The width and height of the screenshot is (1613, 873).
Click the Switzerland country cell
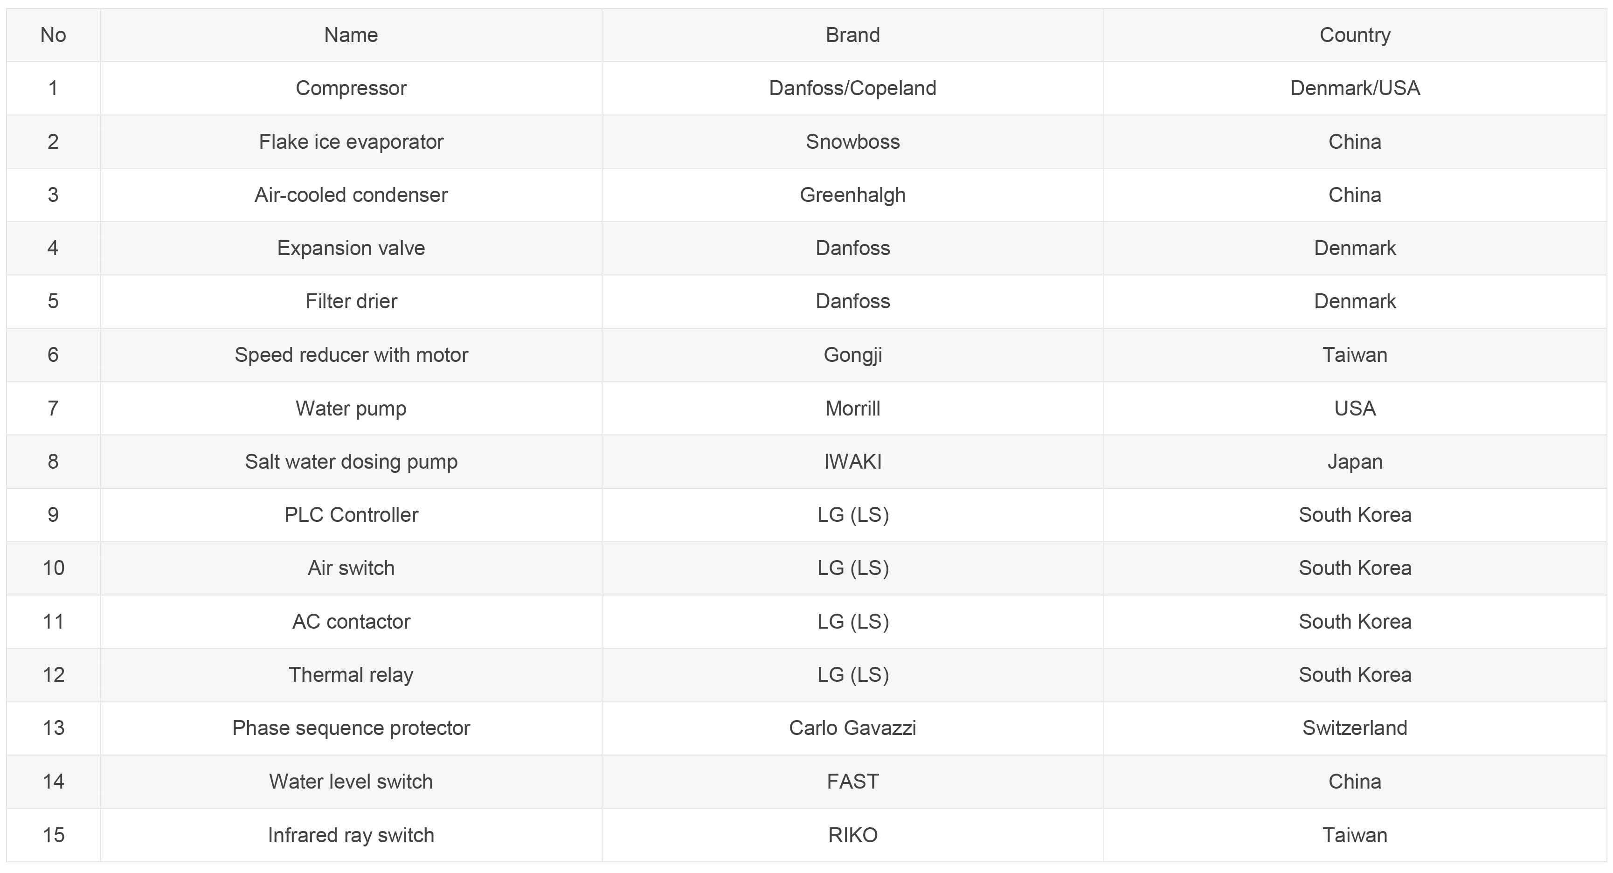point(1354,727)
